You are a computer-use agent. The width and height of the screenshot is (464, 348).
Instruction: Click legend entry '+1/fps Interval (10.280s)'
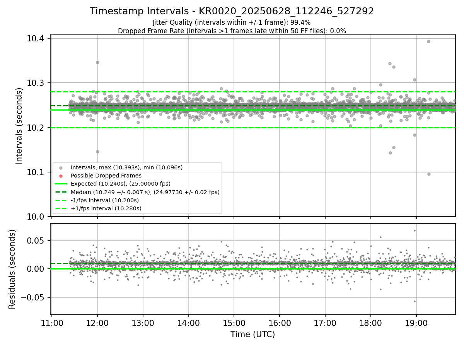(x=106, y=208)
